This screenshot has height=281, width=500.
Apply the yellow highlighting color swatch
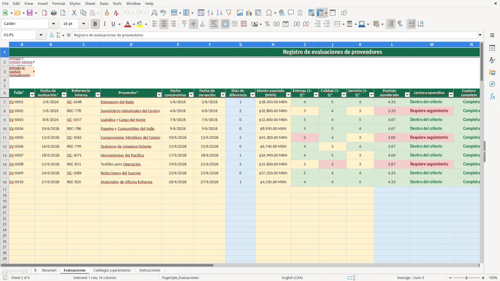coord(140,24)
